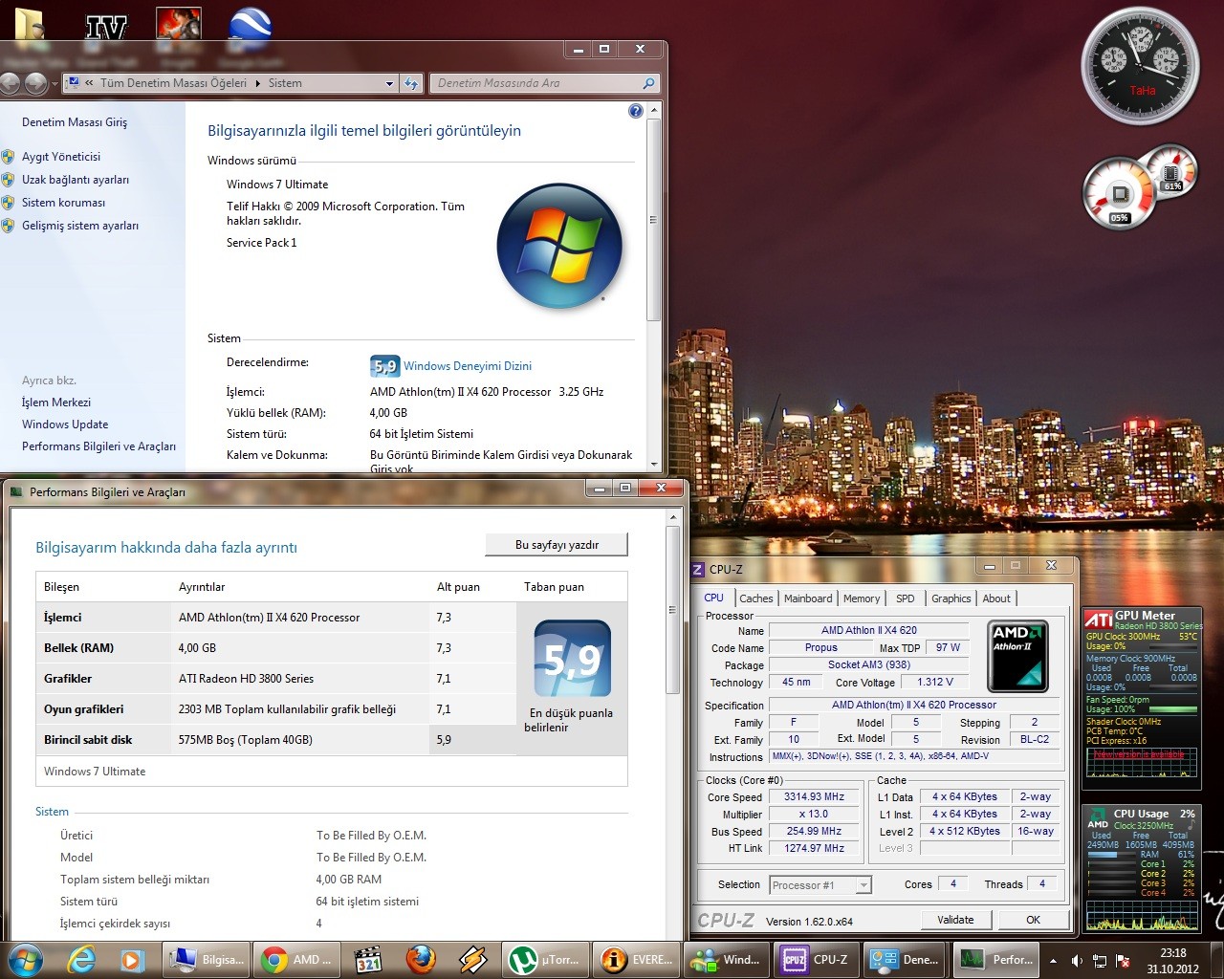Viewport: 1224px width, 979px height.
Task: Click the Validate button in CPU-Z
Action: point(956,920)
